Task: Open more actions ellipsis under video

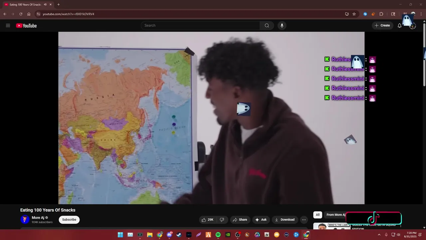Action: pyautogui.click(x=304, y=220)
